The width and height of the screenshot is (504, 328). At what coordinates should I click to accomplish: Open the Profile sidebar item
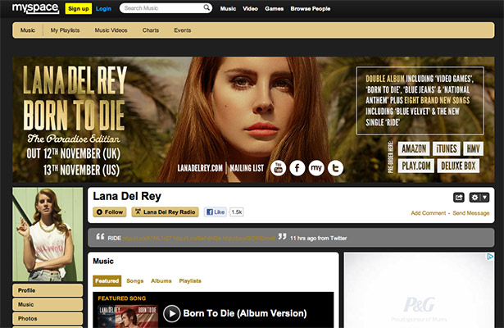click(48, 290)
